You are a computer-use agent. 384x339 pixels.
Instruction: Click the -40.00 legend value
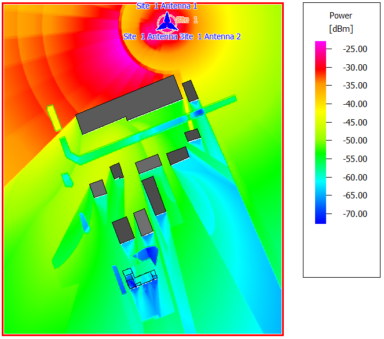point(355,104)
